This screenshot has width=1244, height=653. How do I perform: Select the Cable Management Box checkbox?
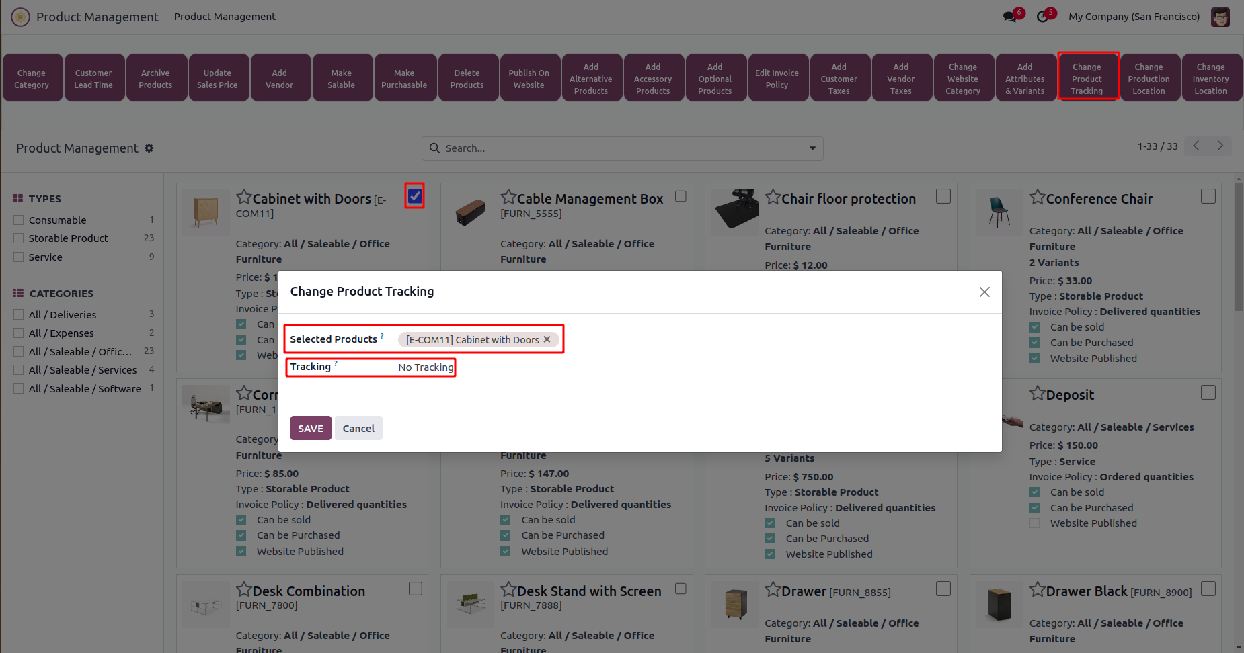click(681, 196)
